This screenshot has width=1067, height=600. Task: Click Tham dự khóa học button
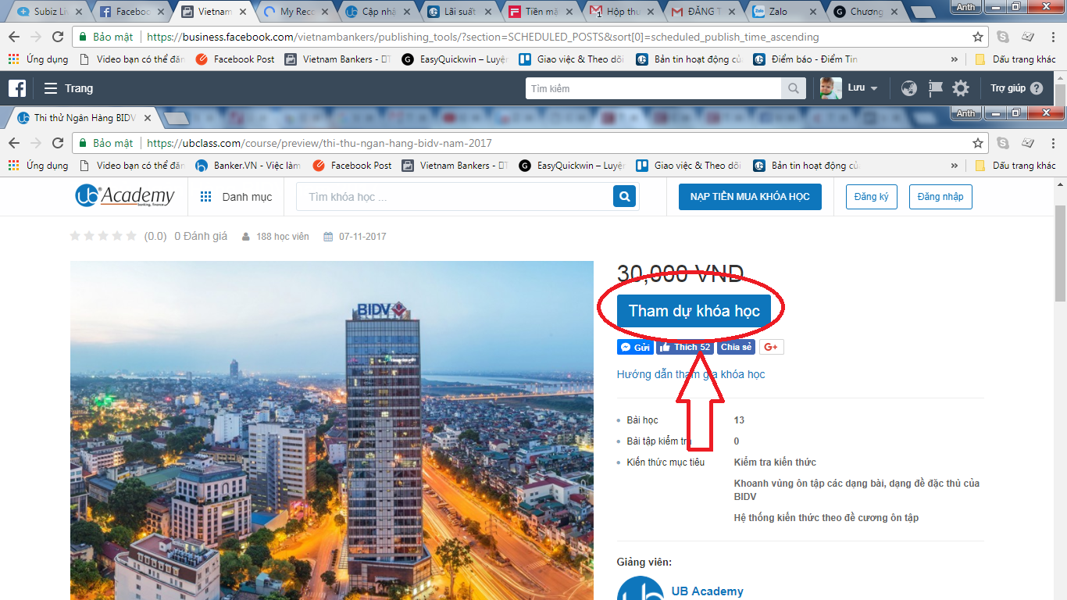click(694, 311)
